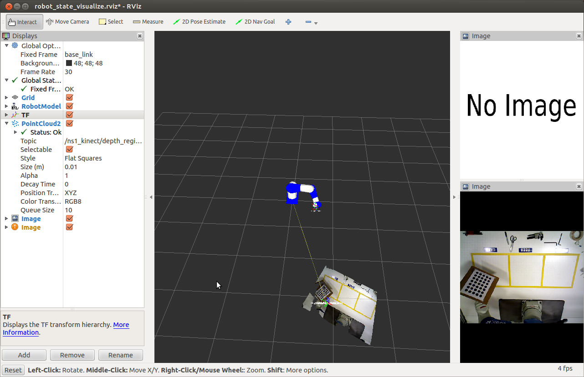Expand the TF display node

6,115
